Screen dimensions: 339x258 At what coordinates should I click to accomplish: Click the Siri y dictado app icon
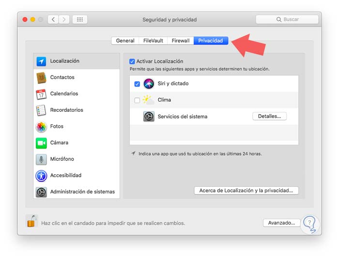coord(149,84)
